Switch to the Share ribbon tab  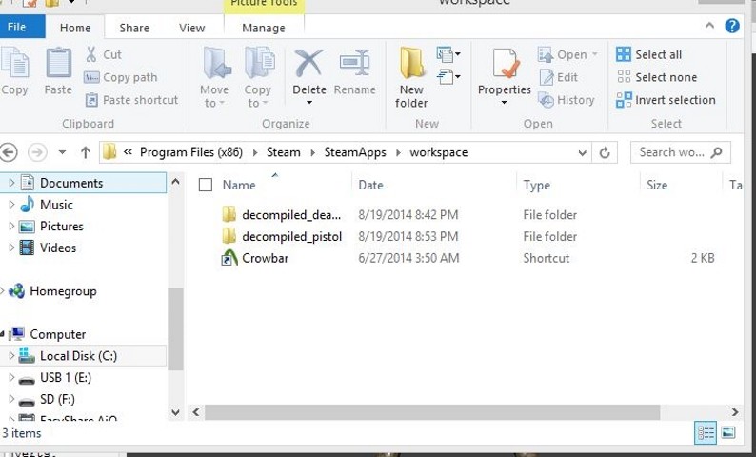tap(134, 28)
